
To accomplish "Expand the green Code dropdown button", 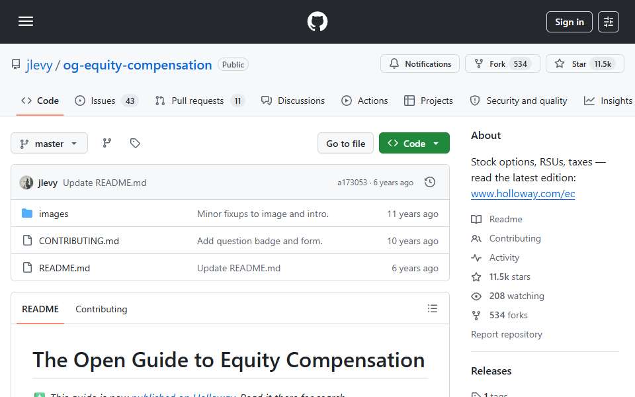I will tap(414, 144).
